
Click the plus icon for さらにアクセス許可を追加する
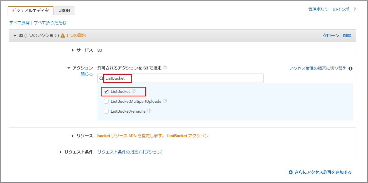pyautogui.click(x=291, y=172)
